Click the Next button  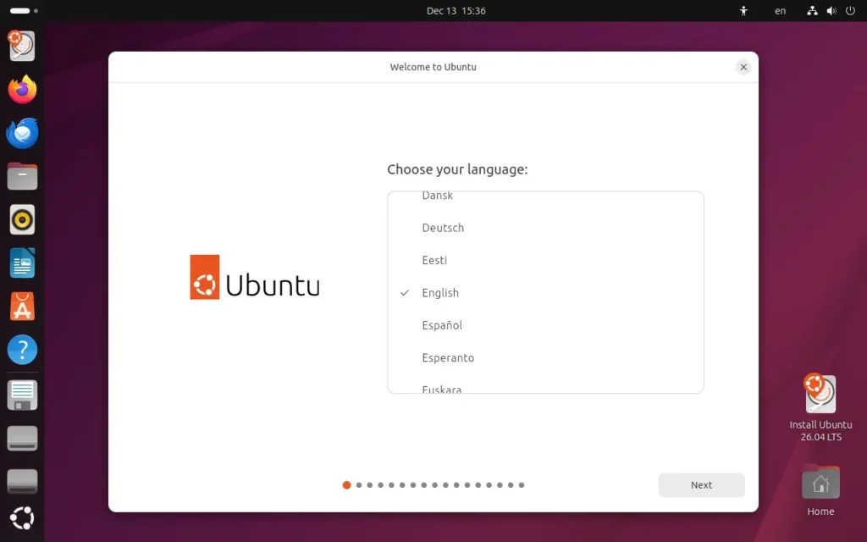pyautogui.click(x=701, y=485)
